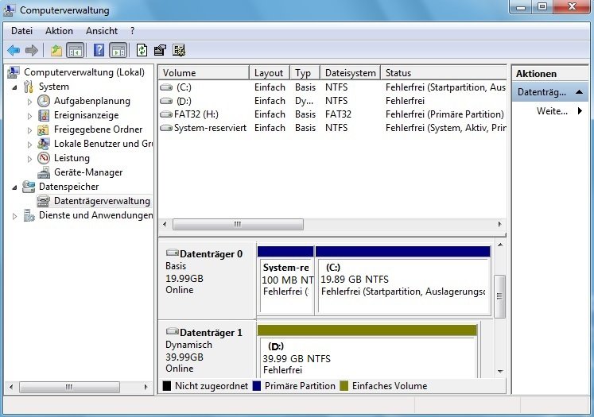Expand the Leistung node
Viewport: 594px width, 417px height.
(29, 159)
